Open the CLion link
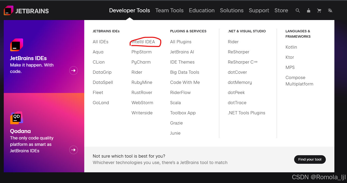 [x=99, y=62]
